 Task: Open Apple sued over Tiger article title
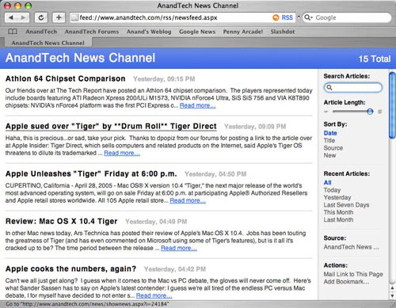click(111, 126)
